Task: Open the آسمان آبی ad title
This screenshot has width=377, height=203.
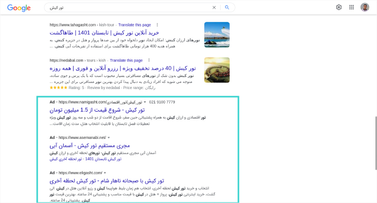Action: [x=90, y=146]
